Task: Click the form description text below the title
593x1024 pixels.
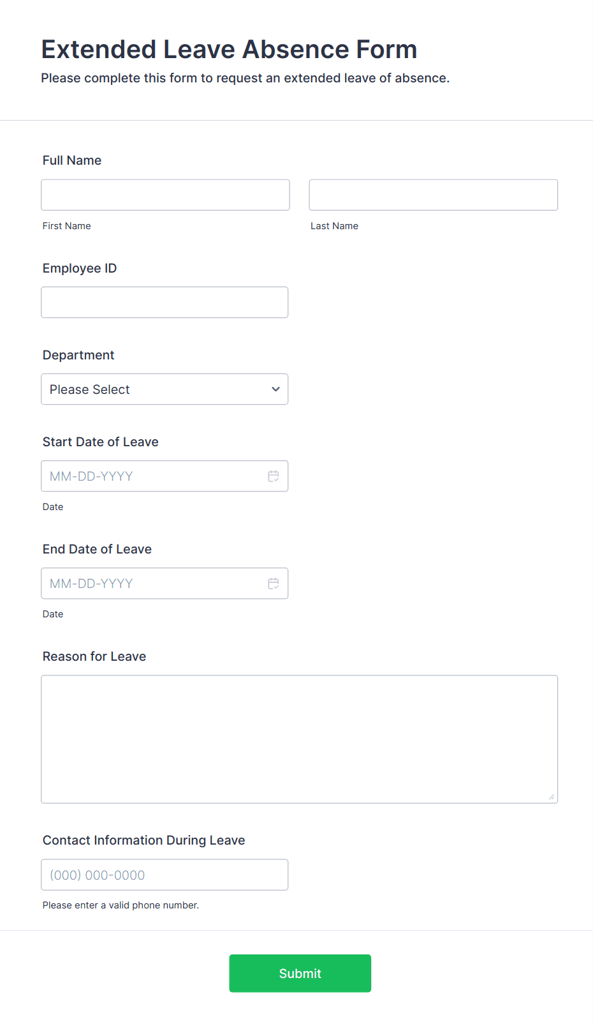Action: pyautogui.click(x=245, y=78)
